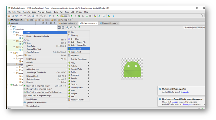Image resolution: width=216 pixels, height=120 pixels.
Task: Select Vector Asset in New submenu
Action: [79, 52]
